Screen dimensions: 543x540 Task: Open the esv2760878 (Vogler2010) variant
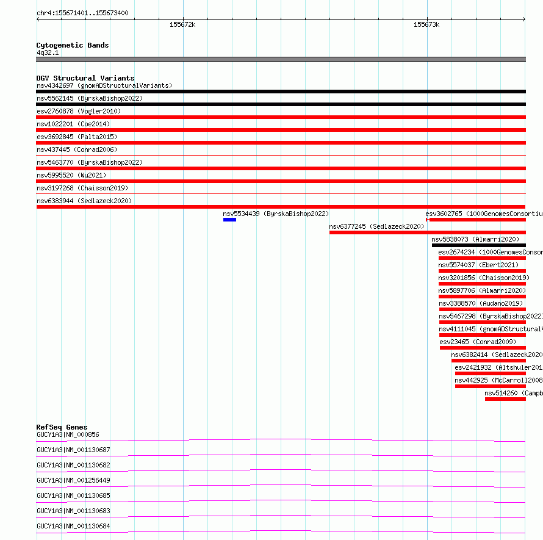pos(79,111)
